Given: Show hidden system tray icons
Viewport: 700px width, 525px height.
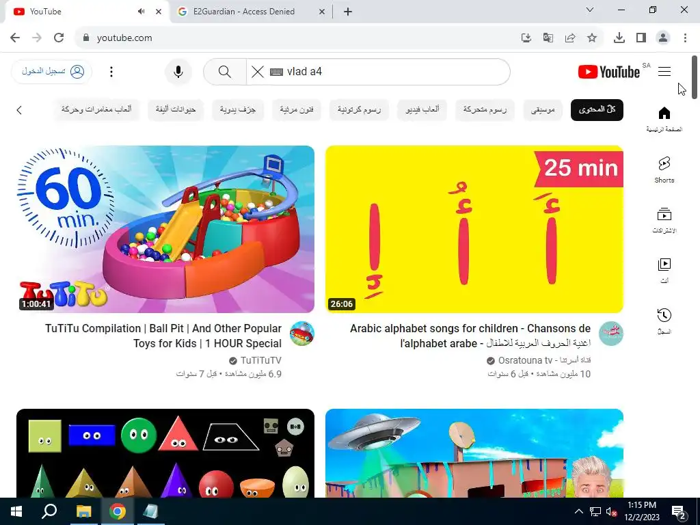Looking at the screenshot, I should [x=578, y=511].
